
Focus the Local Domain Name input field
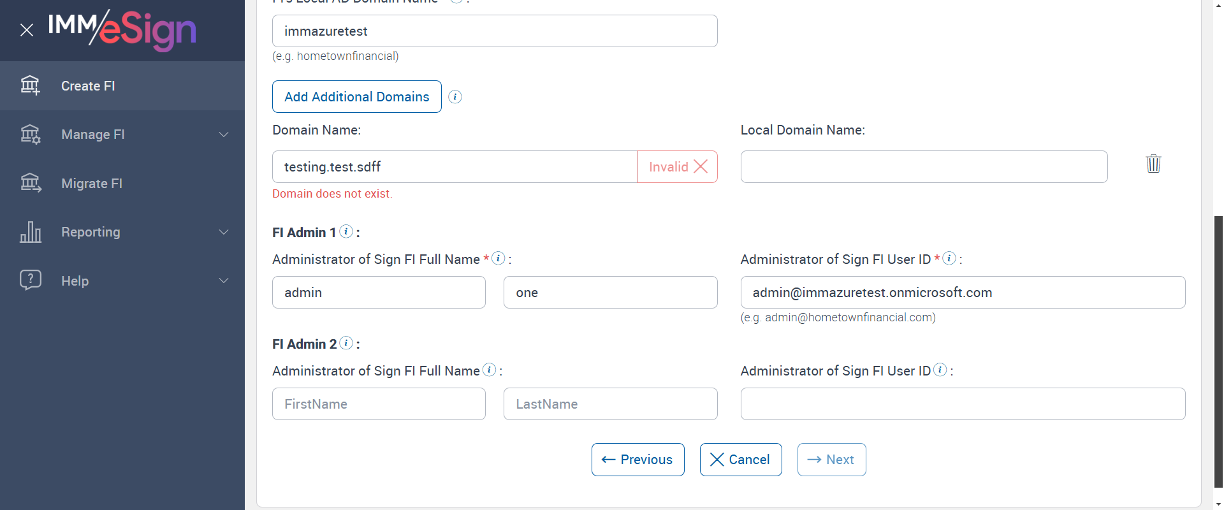click(x=924, y=167)
